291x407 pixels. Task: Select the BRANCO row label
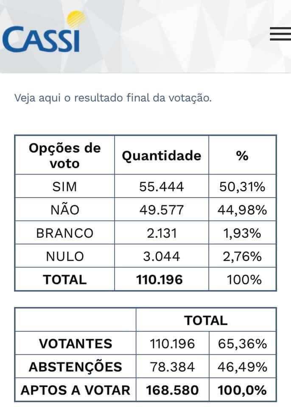(65, 233)
